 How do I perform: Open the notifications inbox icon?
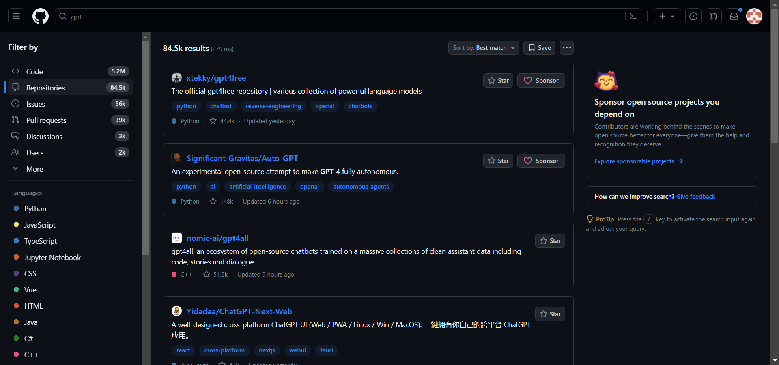[x=734, y=16]
